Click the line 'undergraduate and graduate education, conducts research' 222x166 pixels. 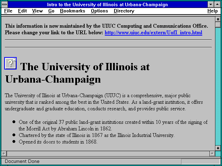click(95, 109)
